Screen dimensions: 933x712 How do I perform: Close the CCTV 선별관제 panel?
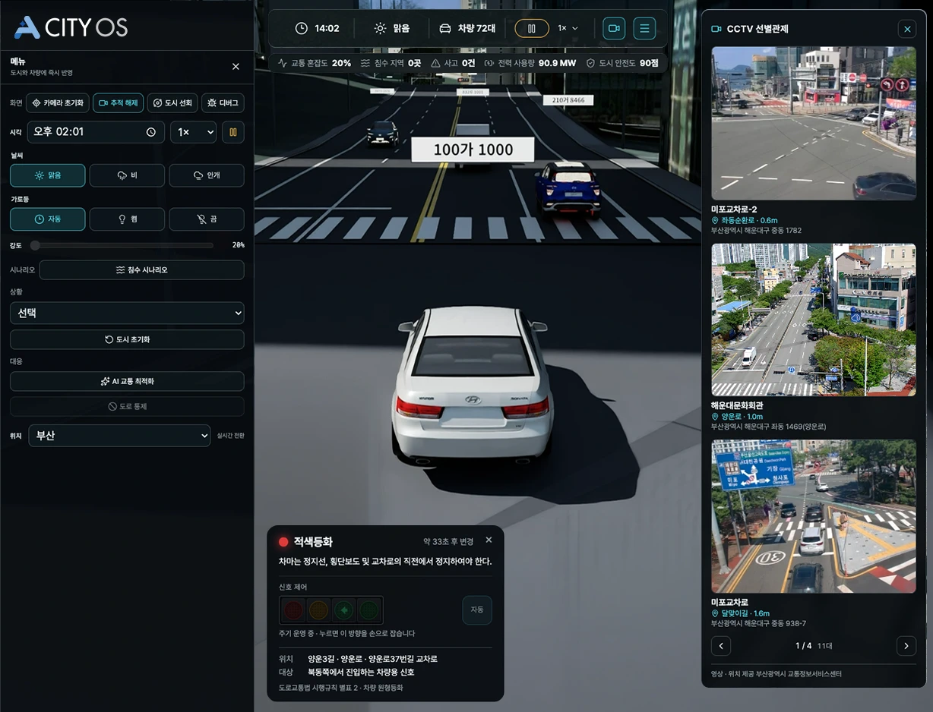tap(906, 29)
